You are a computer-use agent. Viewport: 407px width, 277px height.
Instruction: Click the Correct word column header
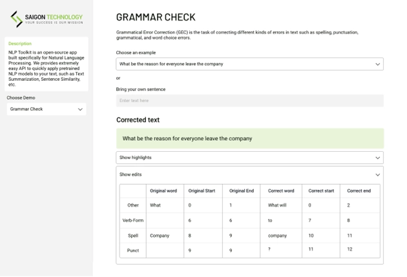point(281,190)
